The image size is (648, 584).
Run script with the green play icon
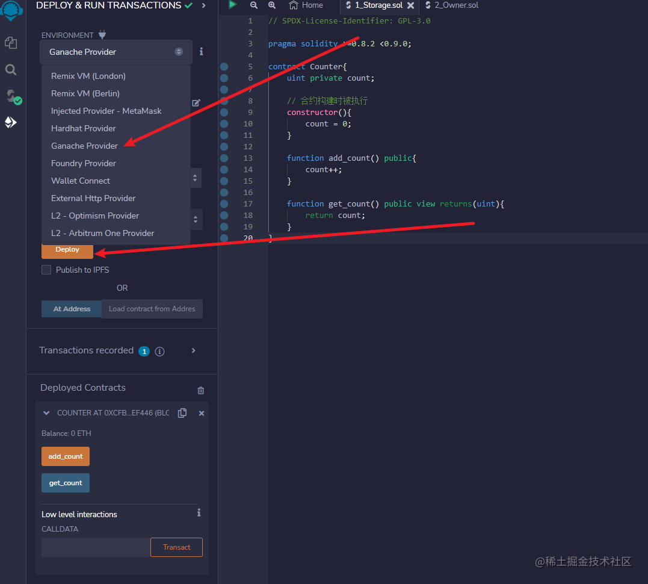click(233, 5)
